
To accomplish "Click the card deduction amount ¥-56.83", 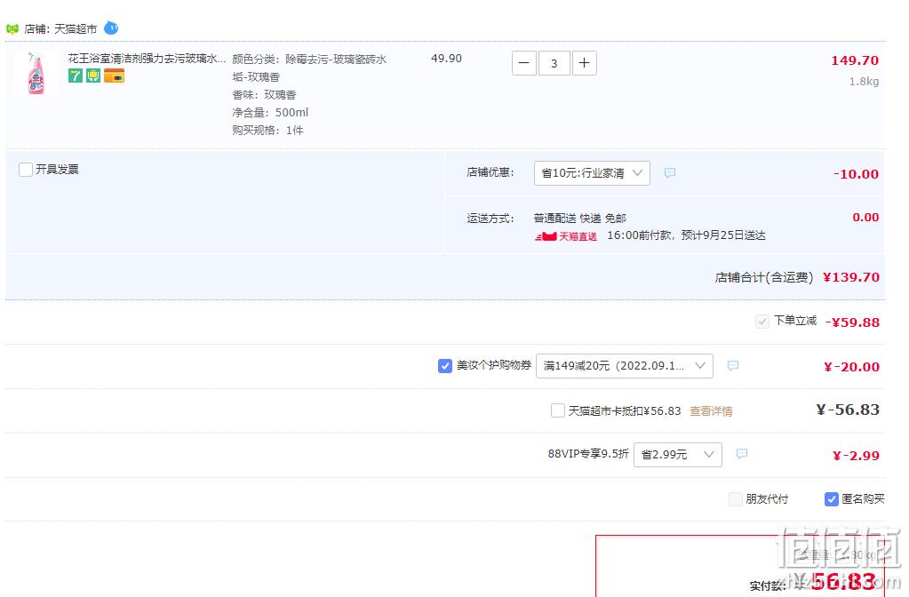I will click(848, 410).
